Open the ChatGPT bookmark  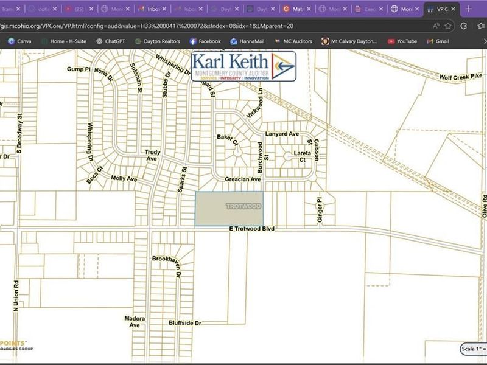click(x=110, y=41)
